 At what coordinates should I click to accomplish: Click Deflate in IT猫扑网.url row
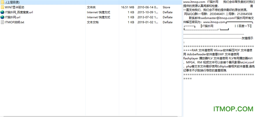(x=168, y=17)
